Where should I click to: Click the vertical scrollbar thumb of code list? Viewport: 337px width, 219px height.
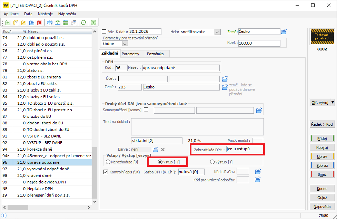[x=95, y=173]
